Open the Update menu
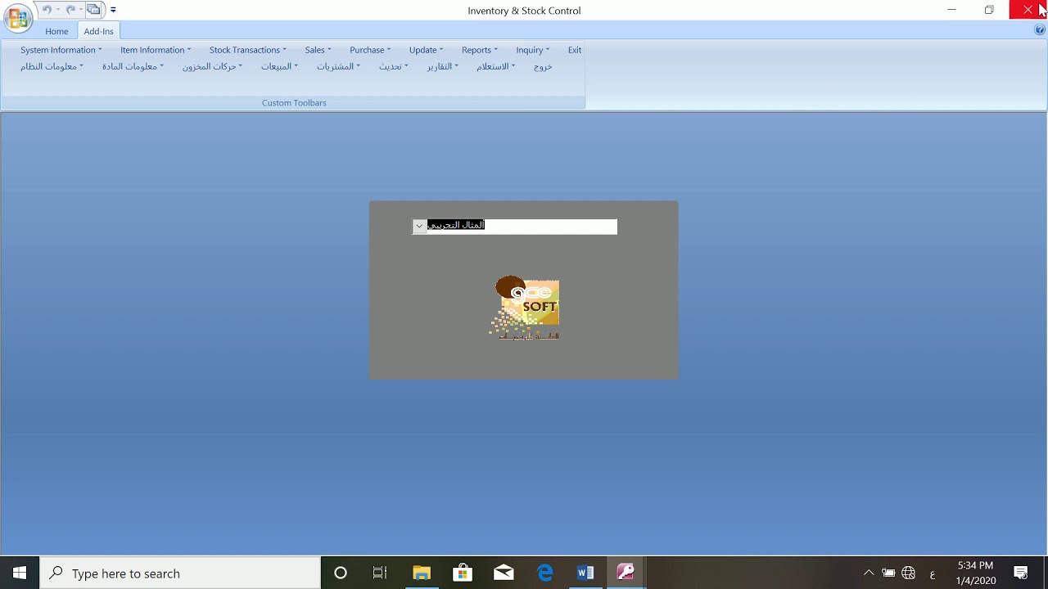Screen dimensions: 1048x589 point(427,50)
